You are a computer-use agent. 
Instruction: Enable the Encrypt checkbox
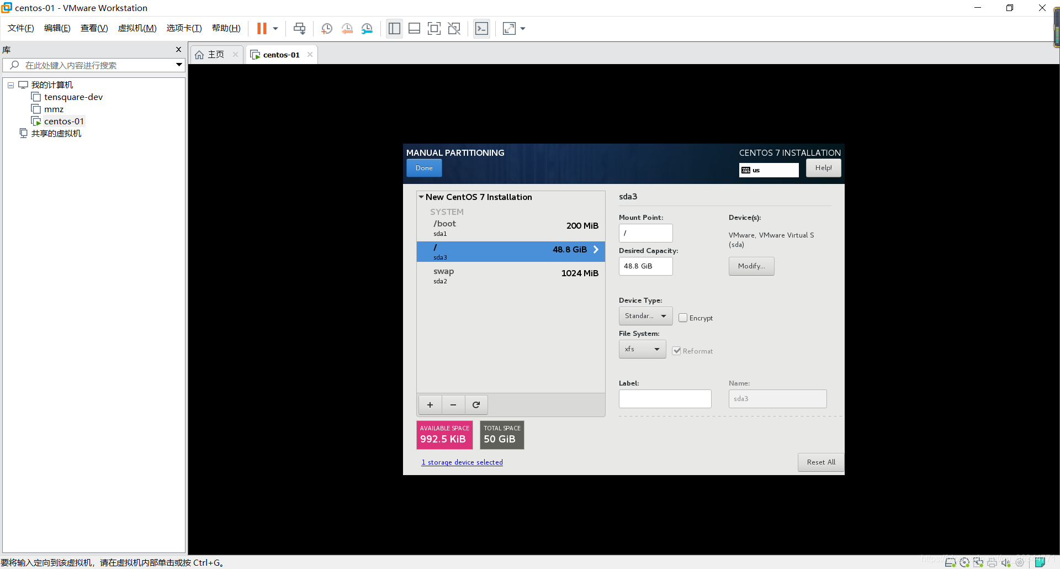[683, 318]
